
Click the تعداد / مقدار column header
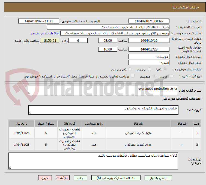coord(46,124)
